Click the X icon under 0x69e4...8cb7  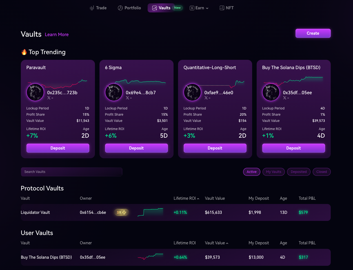[x=128, y=98]
